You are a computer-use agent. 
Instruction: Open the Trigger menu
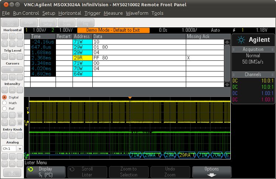(x=92, y=13)
